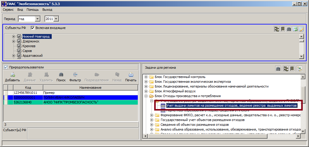Screen dimensions: 309x147
Task: Click the Добавить (Add) toolbar icon
Action: pyautogui.click(x=12, y=75)
